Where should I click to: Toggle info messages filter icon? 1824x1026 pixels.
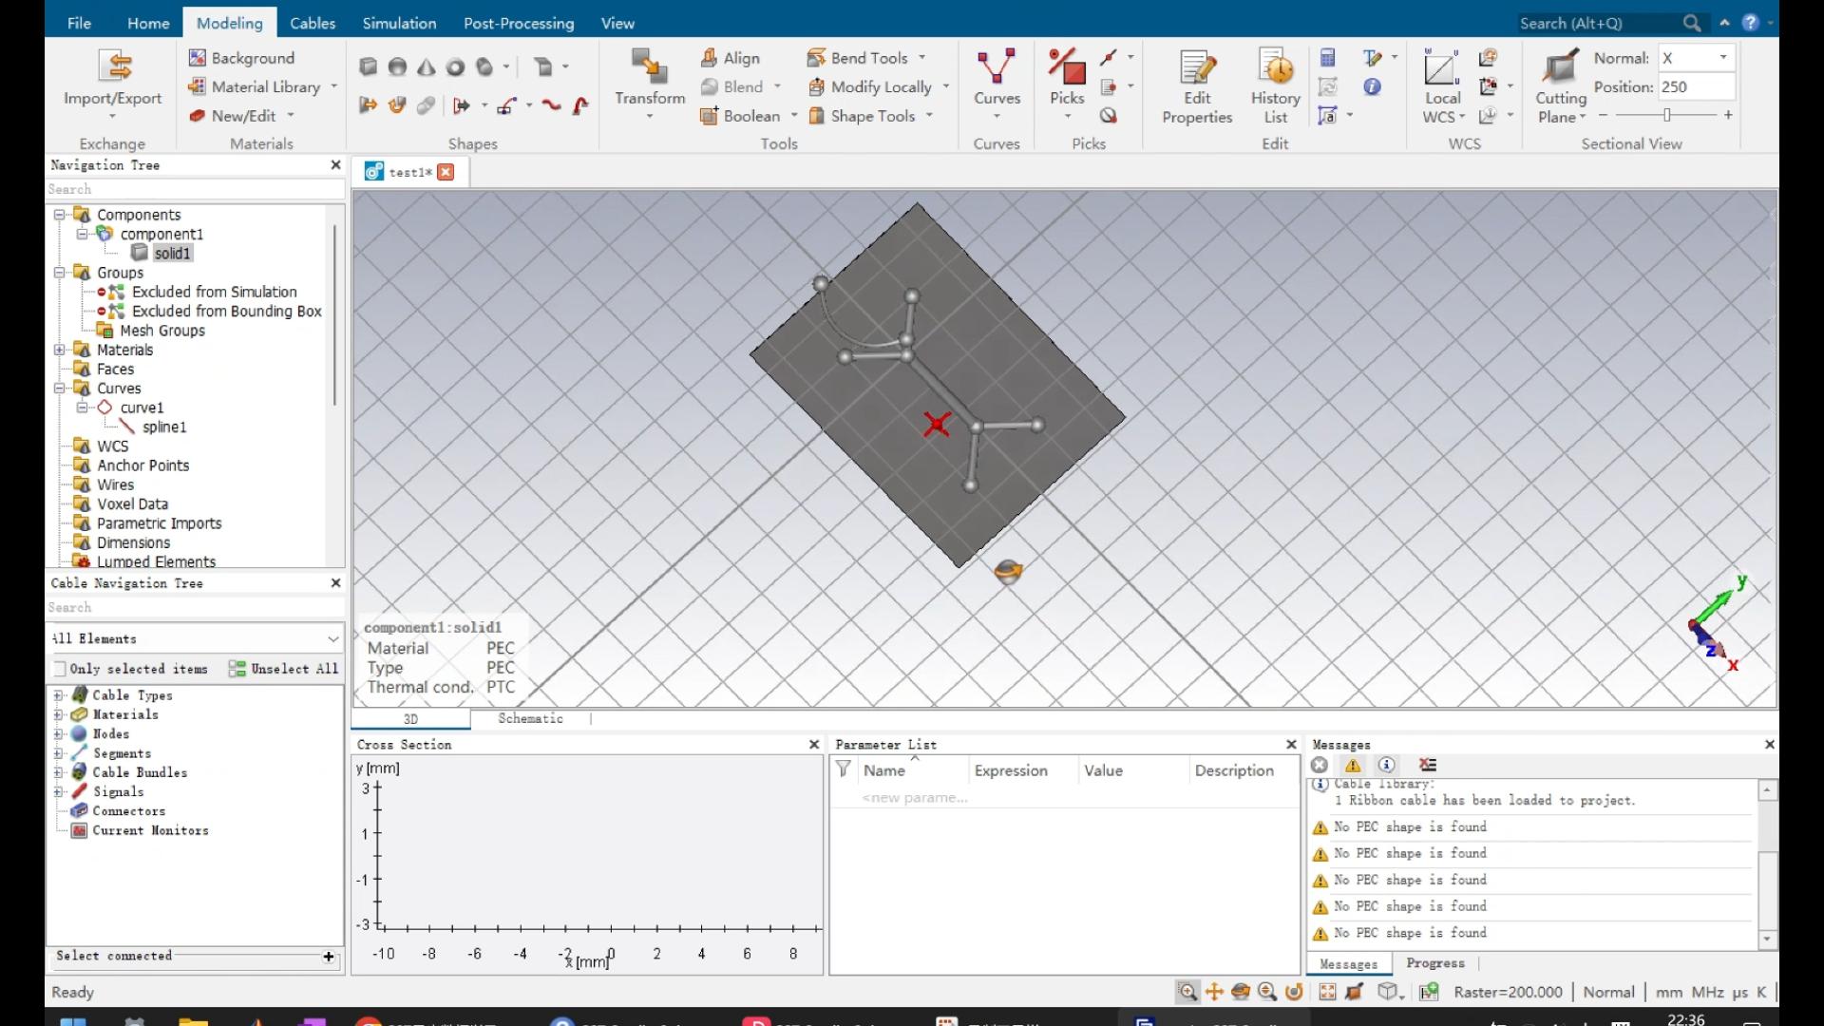[x=1387, y=765]
